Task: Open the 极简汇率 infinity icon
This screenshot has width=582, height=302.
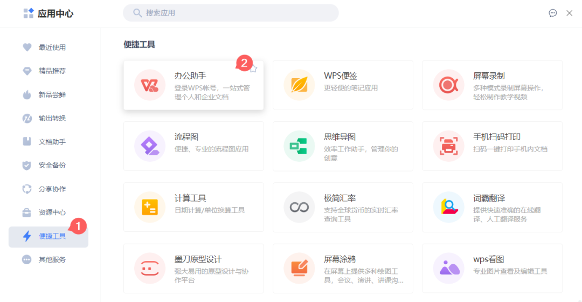Action: [299, 207]
